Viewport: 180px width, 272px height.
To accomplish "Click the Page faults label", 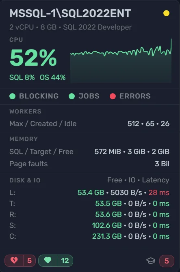I will pyautogui.click(x=28, y=164).
